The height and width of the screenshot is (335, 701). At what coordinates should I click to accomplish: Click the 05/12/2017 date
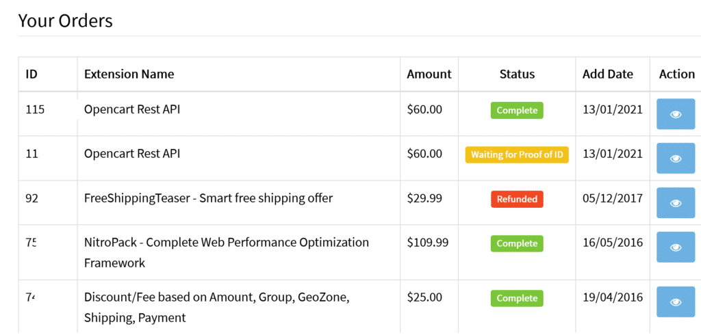point(613,198)
